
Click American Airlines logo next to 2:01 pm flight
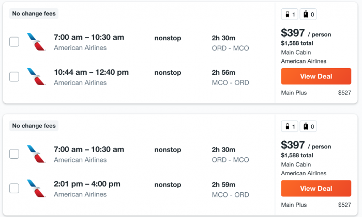[x=36, y=189]
